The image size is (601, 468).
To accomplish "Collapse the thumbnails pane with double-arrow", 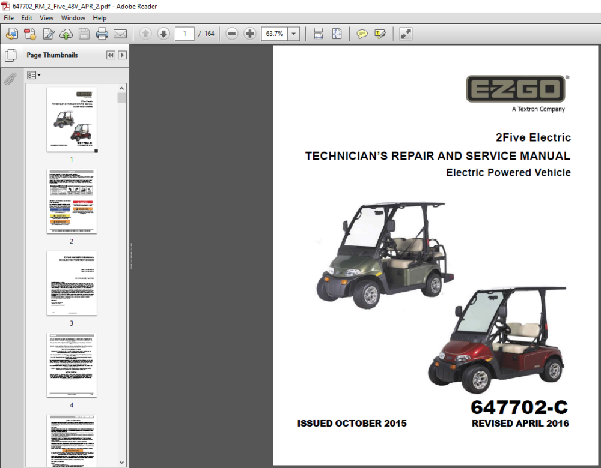I will click(x=111, y=55).
